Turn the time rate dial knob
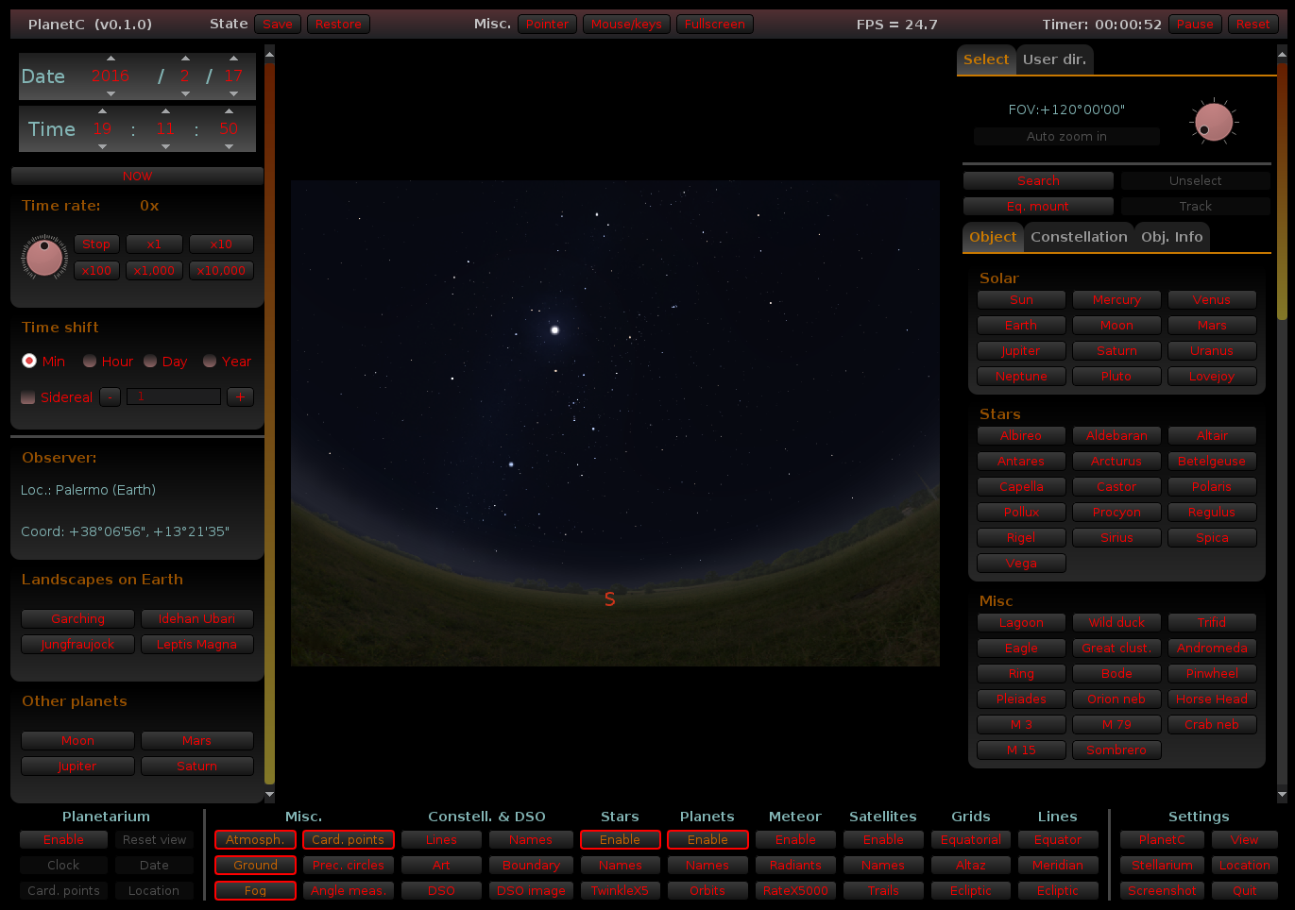The image size is (1295, 910). pyautogui.click(x=44, y=257)
